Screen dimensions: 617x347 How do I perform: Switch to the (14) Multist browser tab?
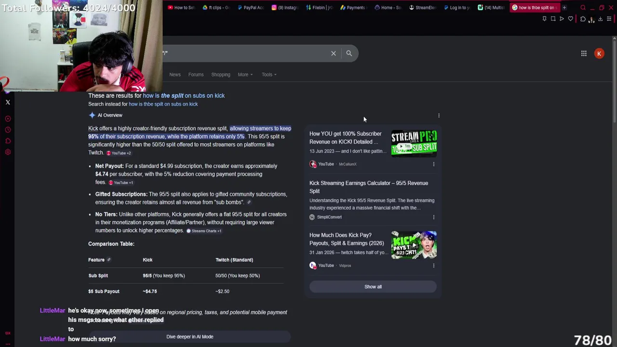[492, 8]
